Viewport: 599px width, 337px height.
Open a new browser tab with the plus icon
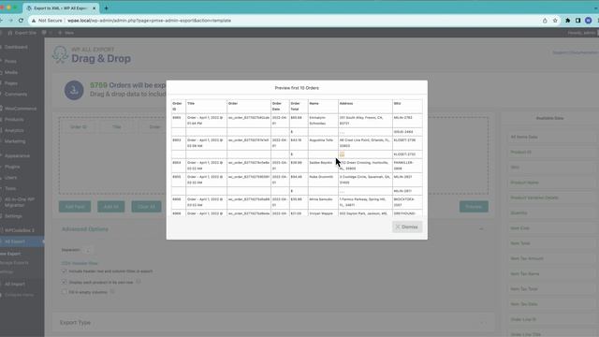(x=106, y=8)
